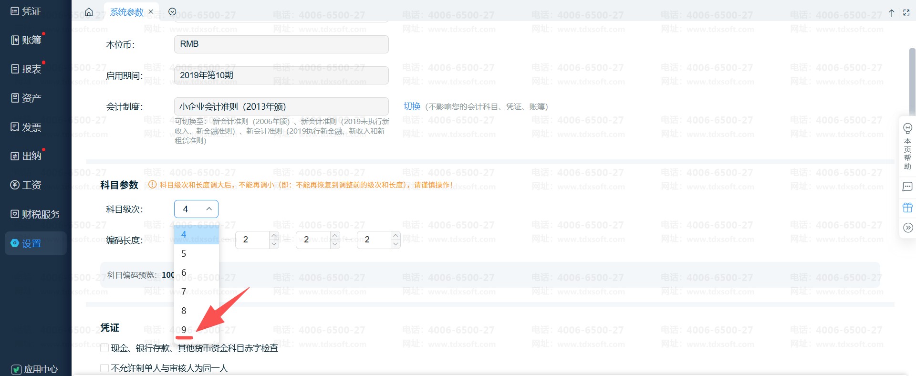Open the chat message icon on right

[x=907, y=187]
